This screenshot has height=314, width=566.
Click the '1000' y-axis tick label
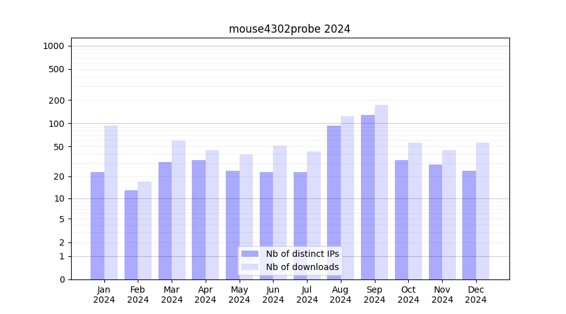tap(53, 46)
